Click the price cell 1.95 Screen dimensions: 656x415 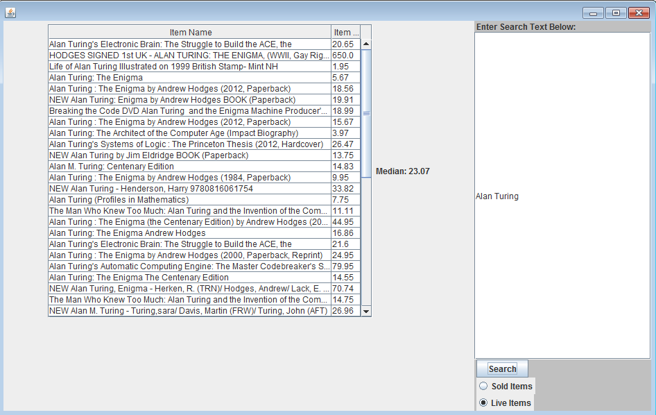[x=345, y=66]
